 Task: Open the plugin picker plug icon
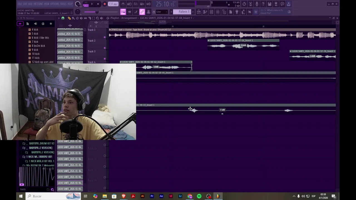[237, 12]
